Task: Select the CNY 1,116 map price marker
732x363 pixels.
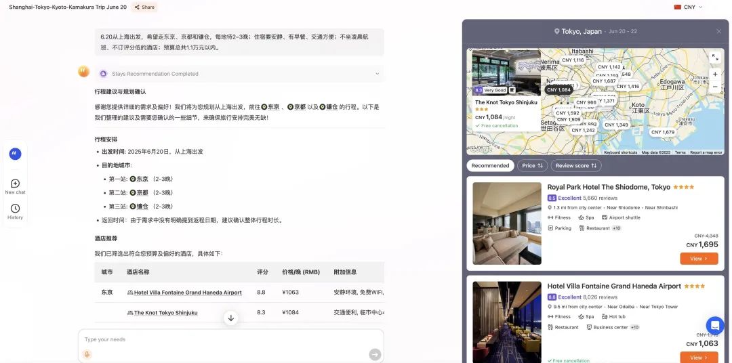Action: 573,60
